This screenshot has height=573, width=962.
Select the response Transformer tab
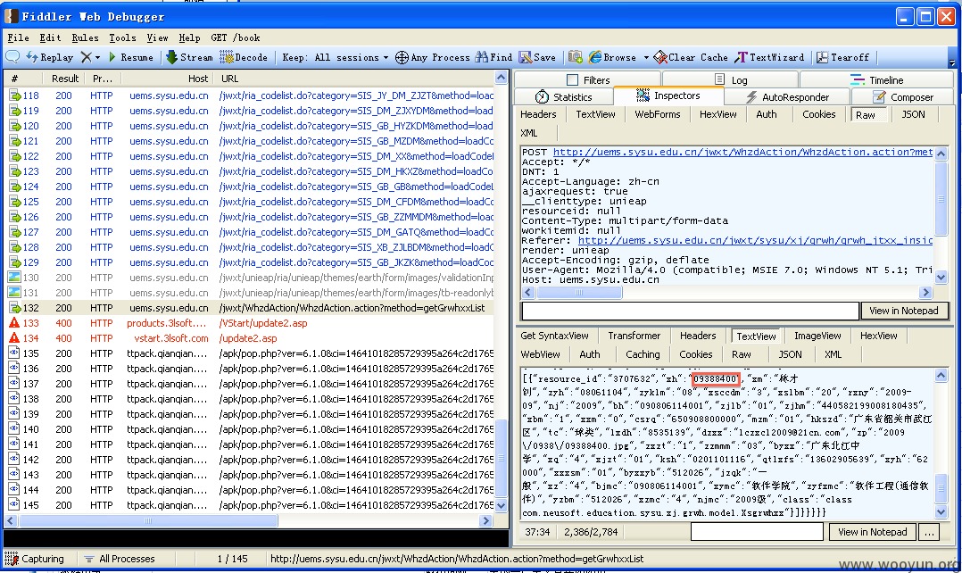(x=634, y=336)
